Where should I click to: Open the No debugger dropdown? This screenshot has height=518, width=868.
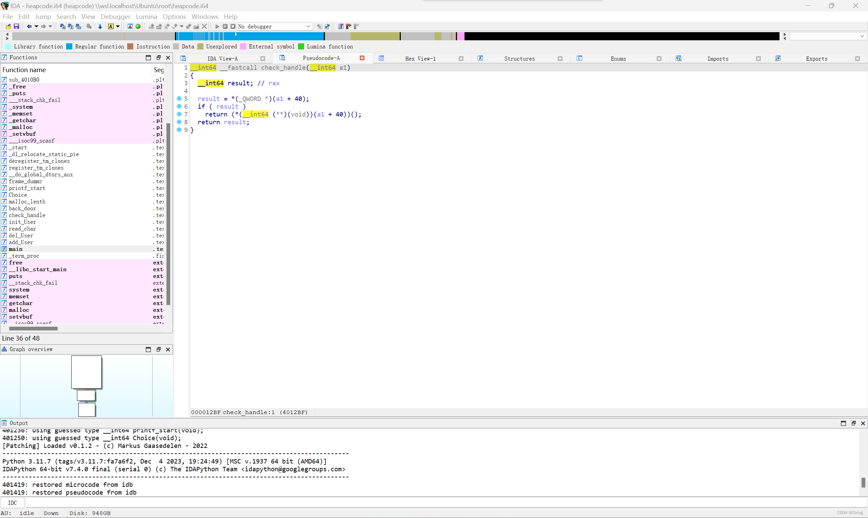tap(308, 26)
